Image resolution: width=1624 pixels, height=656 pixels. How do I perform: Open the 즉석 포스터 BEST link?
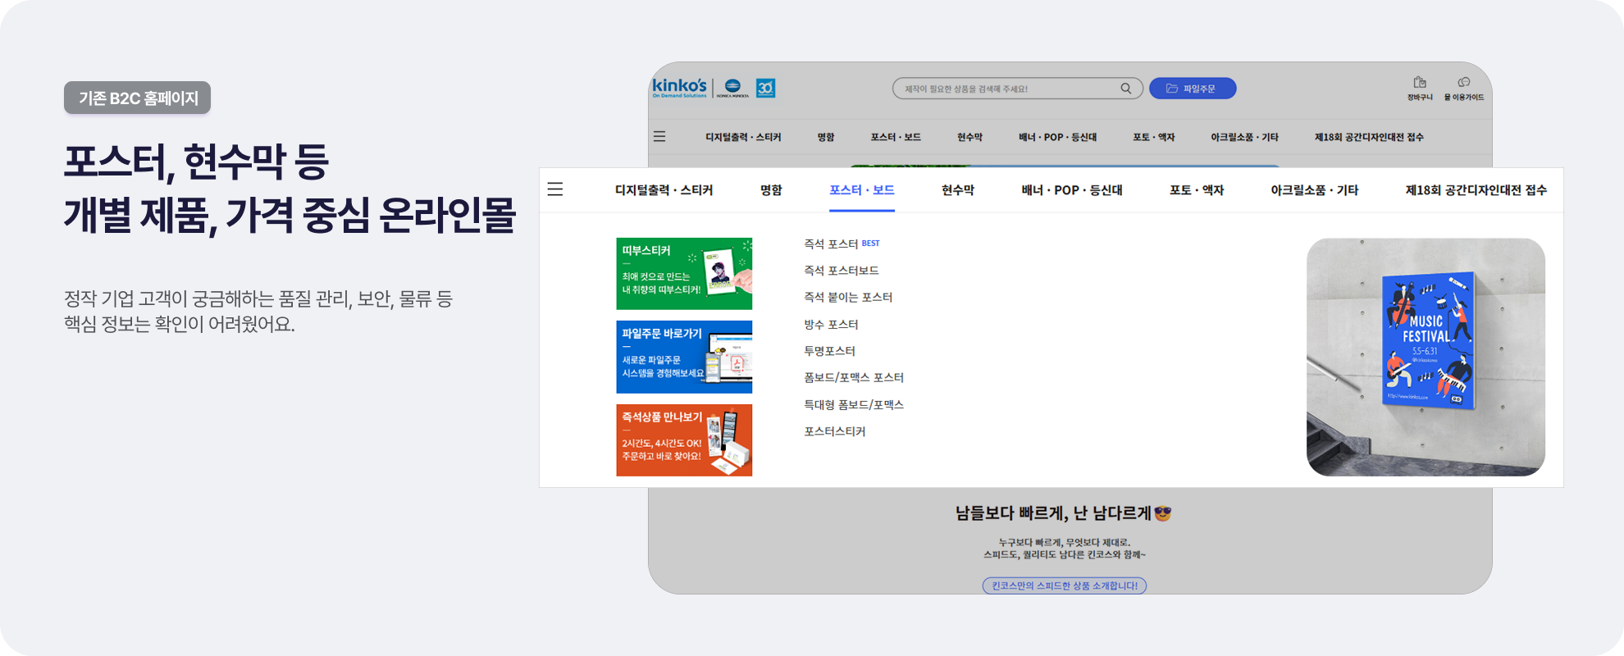pos(831,244)
